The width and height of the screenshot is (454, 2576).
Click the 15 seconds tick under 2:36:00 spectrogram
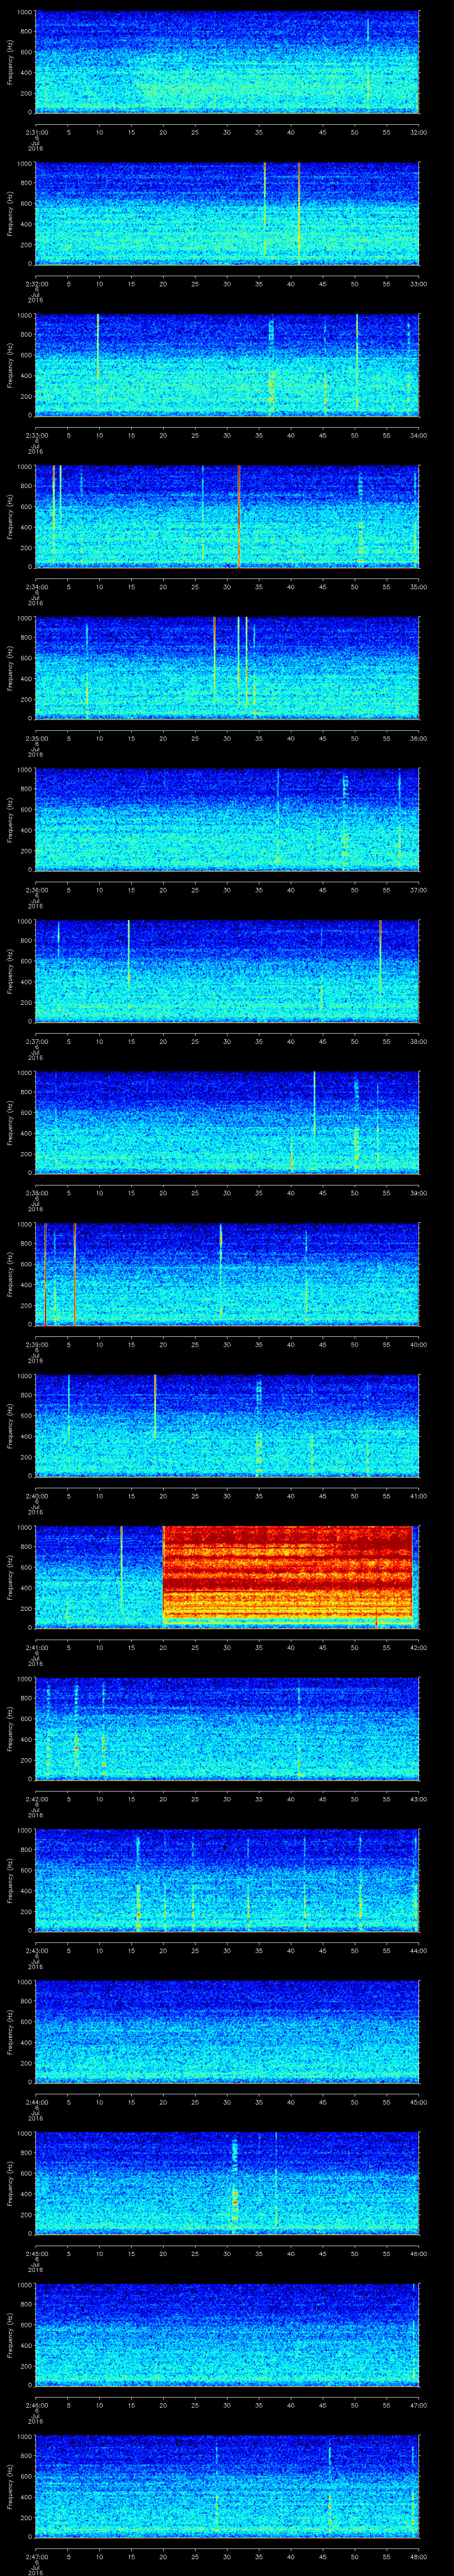click(x=131, y=890)
